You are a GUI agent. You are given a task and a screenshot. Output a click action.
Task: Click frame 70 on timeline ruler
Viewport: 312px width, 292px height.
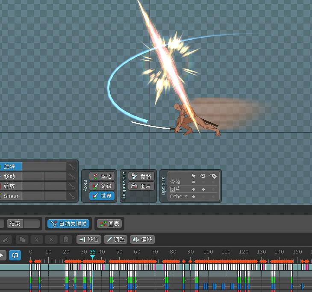coord(155,252)
